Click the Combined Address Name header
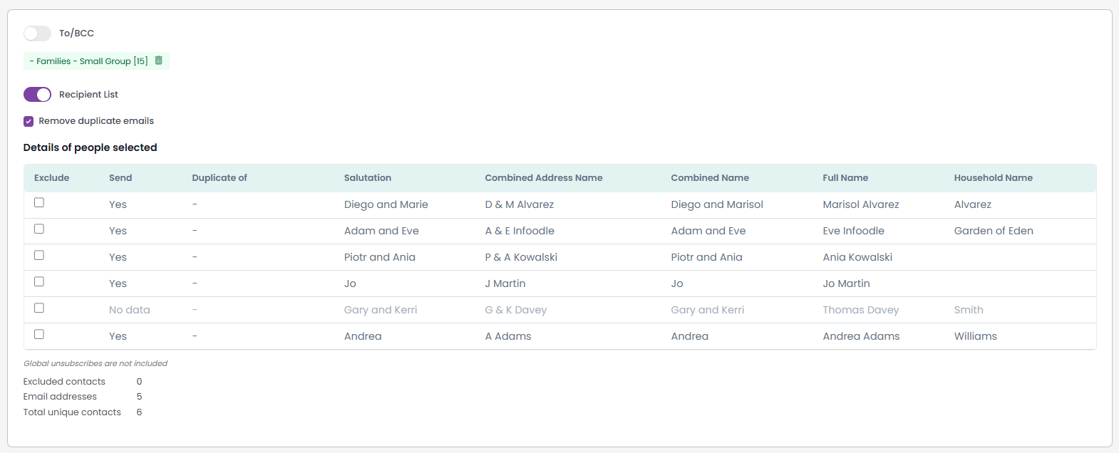The width and height of the screenshot is (1119, 453). pos(544,178)
